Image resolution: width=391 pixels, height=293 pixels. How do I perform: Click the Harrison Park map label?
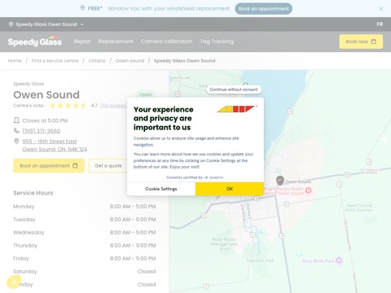tap(261, 260)
